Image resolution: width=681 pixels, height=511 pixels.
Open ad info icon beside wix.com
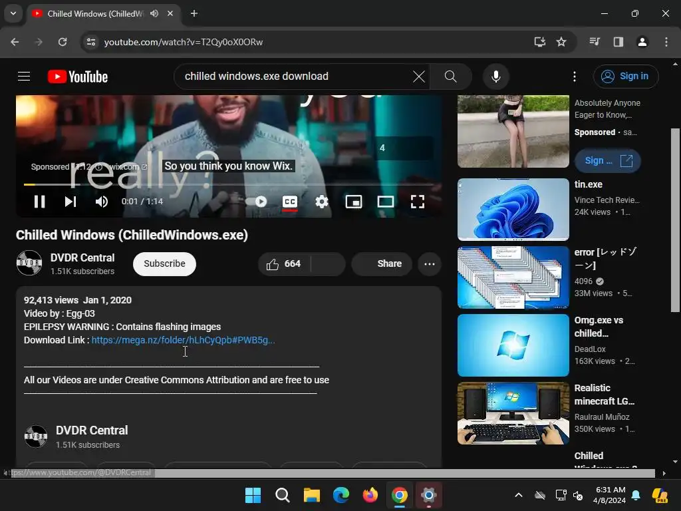coord(98,167)
